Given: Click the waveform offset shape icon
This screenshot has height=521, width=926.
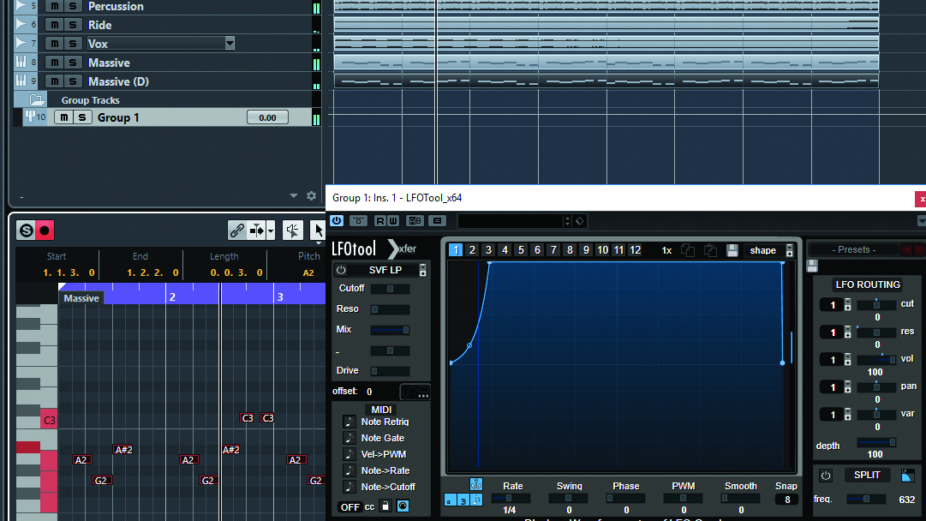Looking at the screenshot, I should 415,391.
